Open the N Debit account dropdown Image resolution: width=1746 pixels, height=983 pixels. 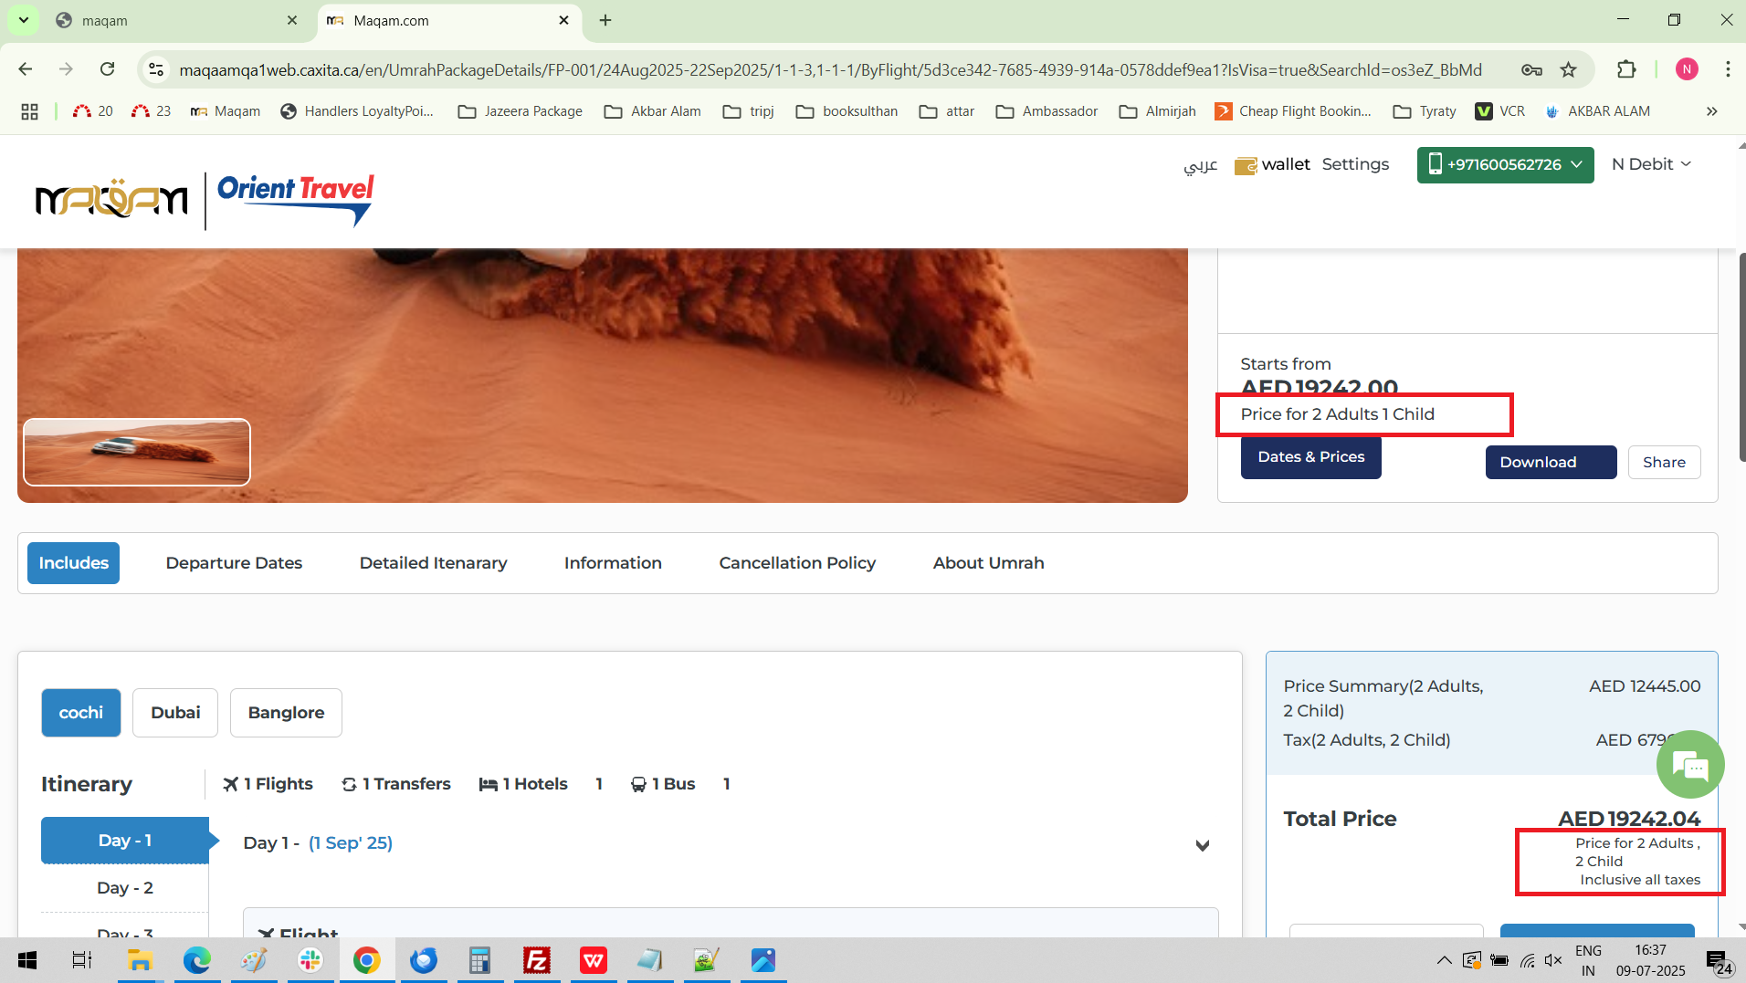pyautogui.click(x=1651, y=164)
